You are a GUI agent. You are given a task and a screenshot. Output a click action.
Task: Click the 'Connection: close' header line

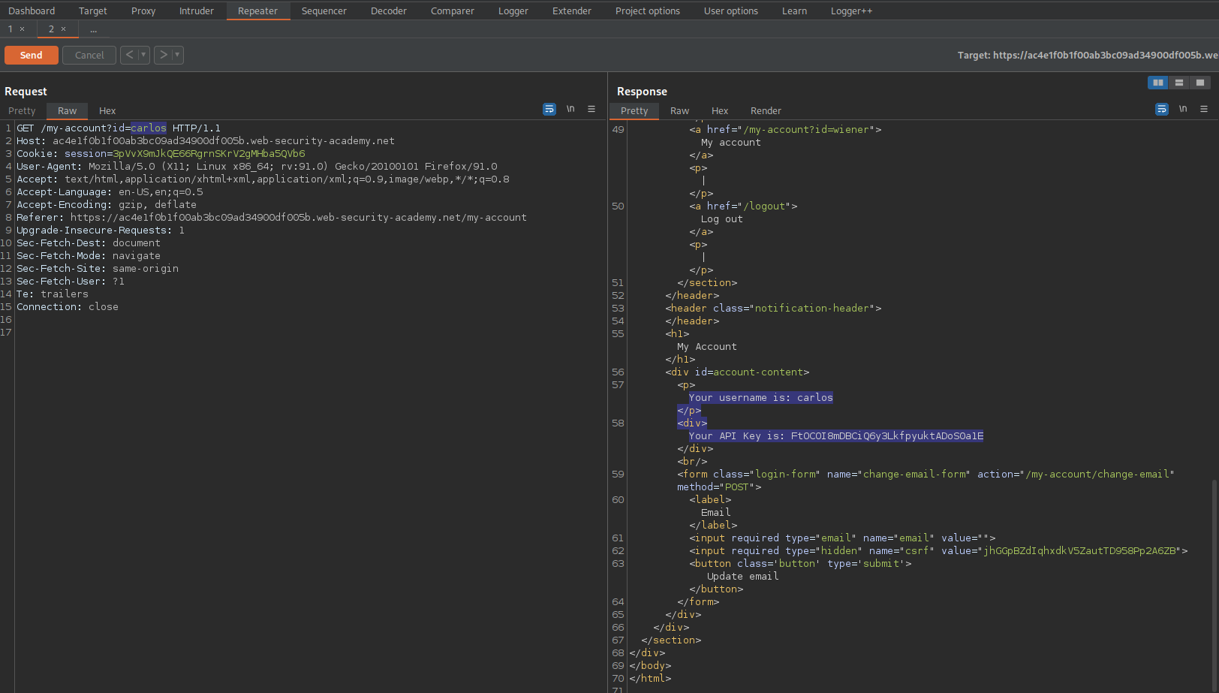[x=68, y=307]
